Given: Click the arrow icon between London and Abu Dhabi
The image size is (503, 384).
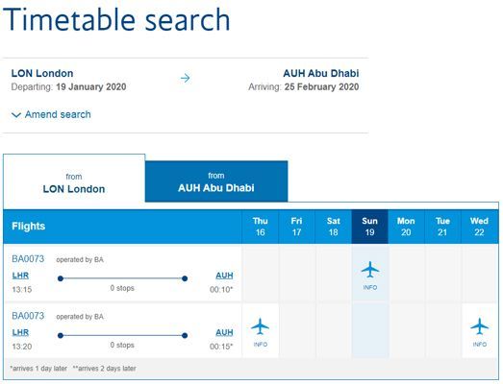Looking at the screenshot, I should 185,78.
